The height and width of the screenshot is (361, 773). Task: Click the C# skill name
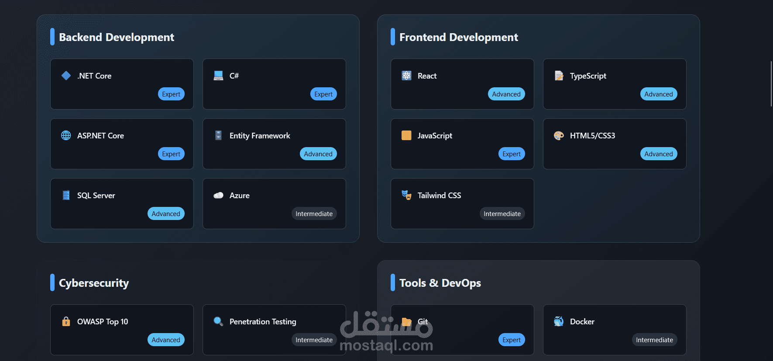[x=234, y=76]
